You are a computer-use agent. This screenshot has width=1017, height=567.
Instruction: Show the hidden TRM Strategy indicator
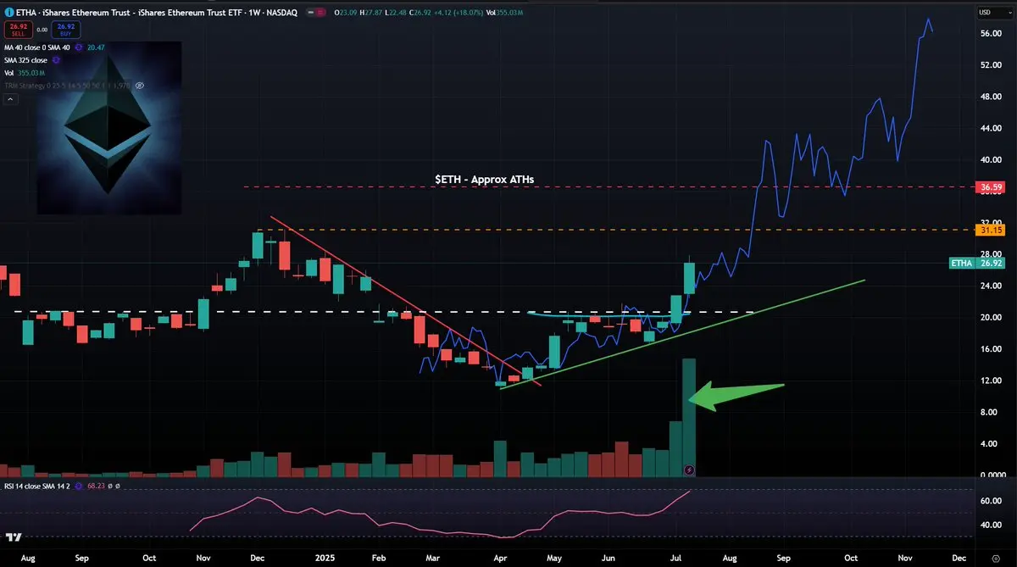tap(140, 86)
